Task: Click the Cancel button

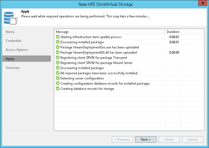Action: click(x=192, y=140)
